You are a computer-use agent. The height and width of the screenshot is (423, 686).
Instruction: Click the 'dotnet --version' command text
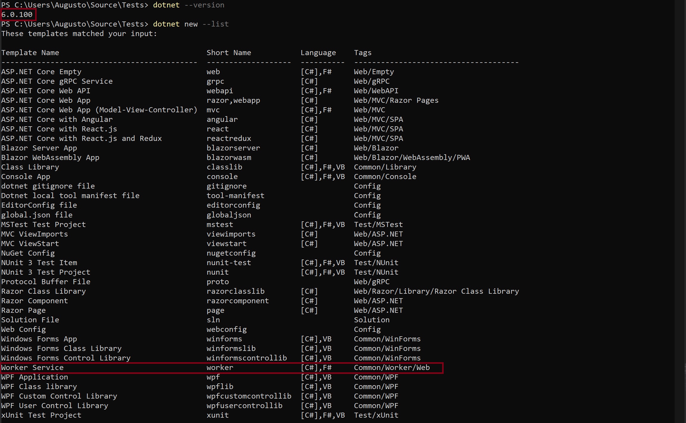pyautogui.click(x=188, y=5)
